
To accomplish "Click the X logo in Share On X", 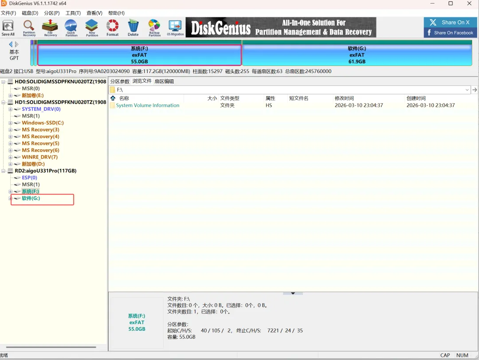I will coord(433,22).
